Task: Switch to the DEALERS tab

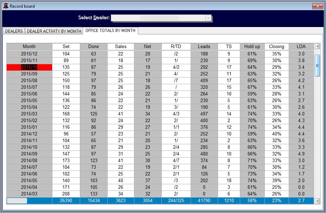Action: tap(14, 31)
